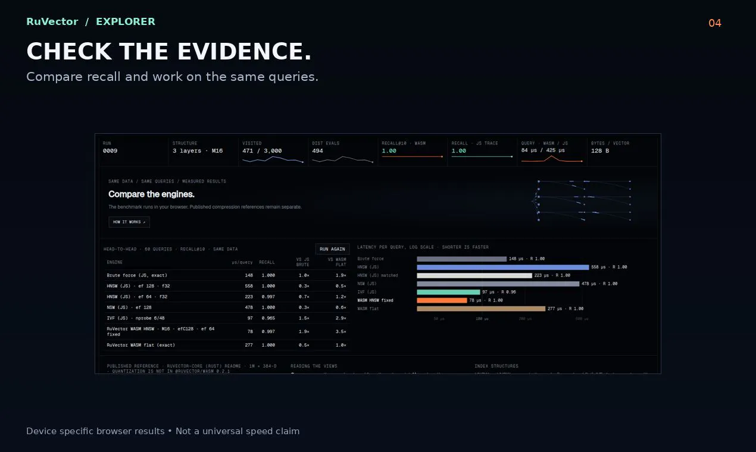Viewport: 756px width, 452px height.
Task: Click the graph network visualization thumbnail
Action: 582,200
